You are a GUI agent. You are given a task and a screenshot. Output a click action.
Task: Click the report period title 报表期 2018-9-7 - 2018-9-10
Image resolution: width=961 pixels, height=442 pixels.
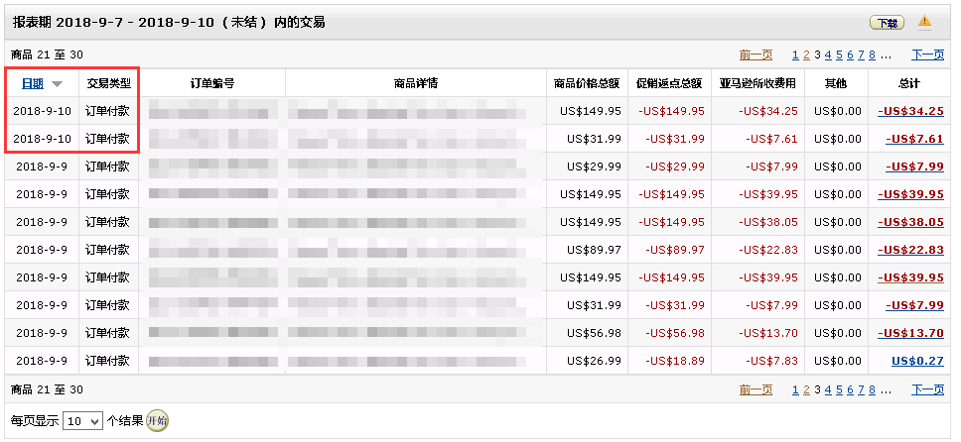(169, 23)
